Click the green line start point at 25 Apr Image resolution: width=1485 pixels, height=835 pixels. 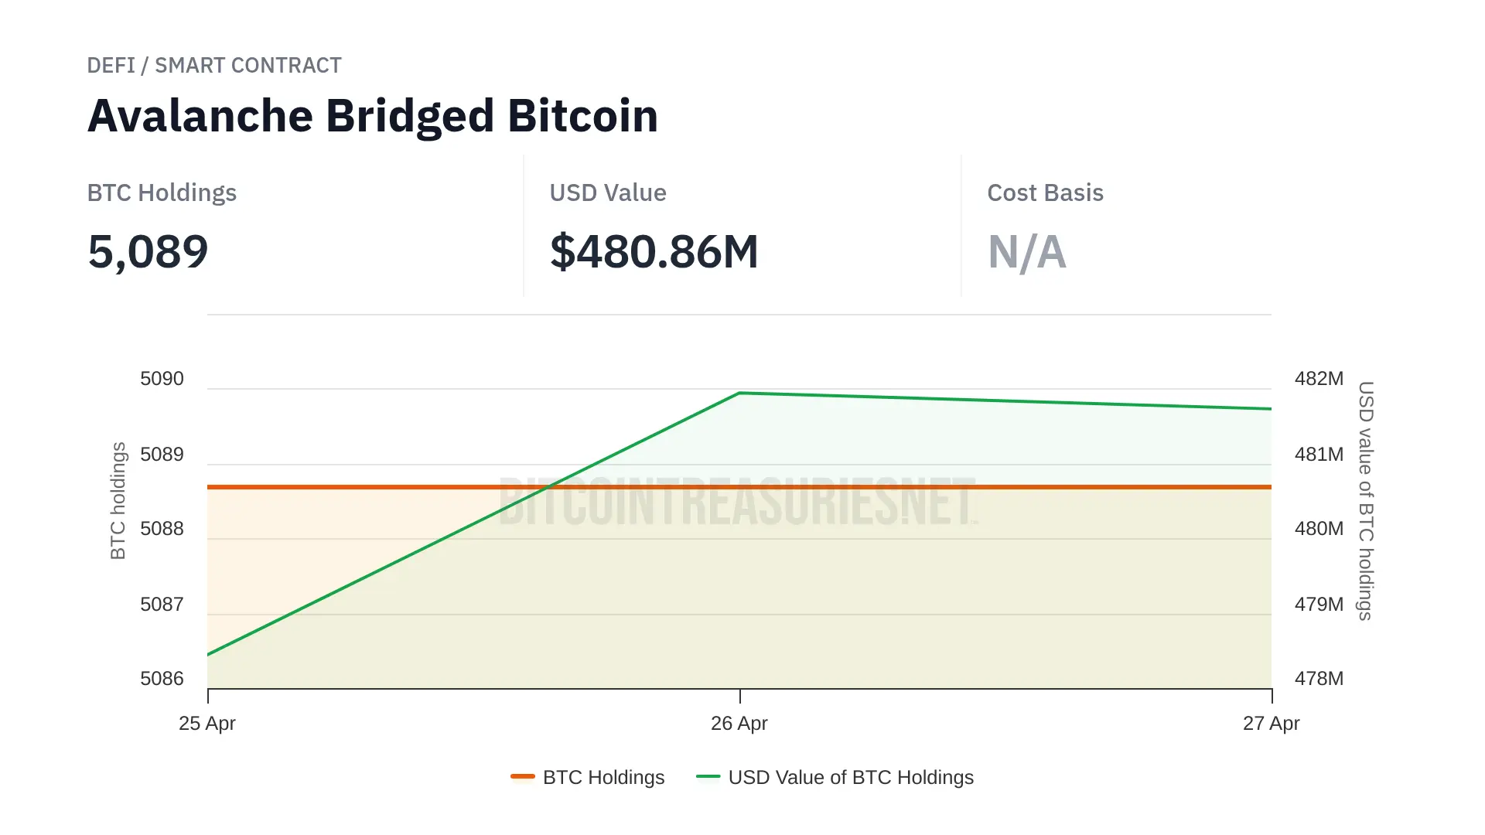coord(209,654)
